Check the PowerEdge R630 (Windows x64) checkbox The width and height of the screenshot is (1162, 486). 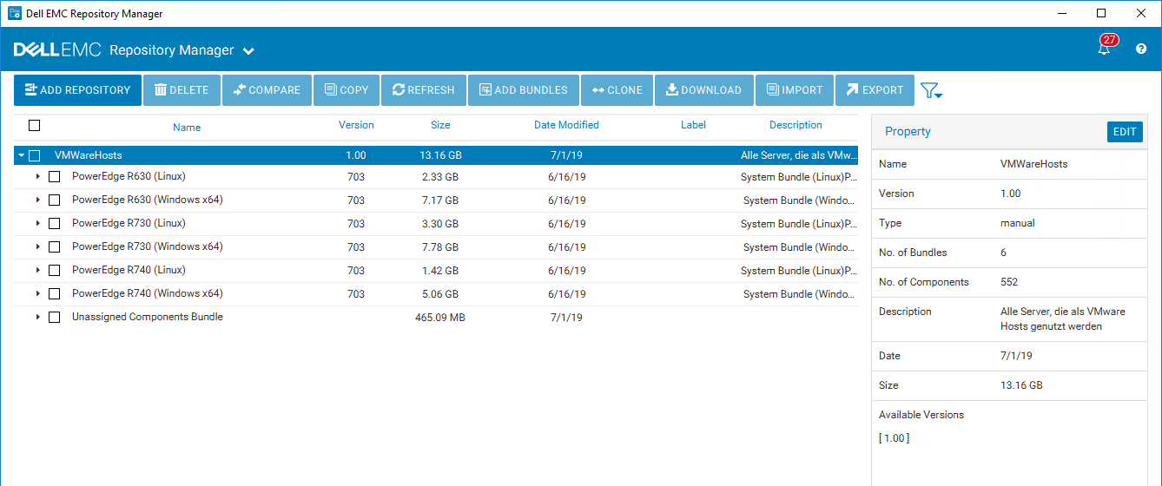(x=54, y=200)
